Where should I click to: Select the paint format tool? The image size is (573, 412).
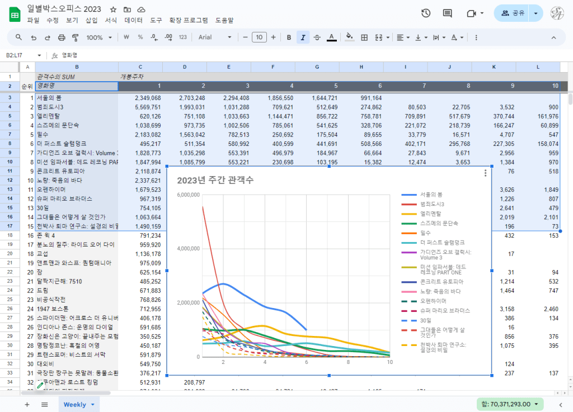point(76,37)
